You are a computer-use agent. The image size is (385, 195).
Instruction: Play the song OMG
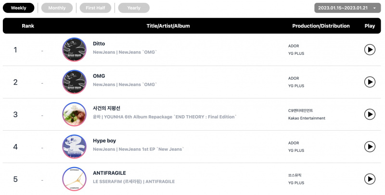click(370, 82)
